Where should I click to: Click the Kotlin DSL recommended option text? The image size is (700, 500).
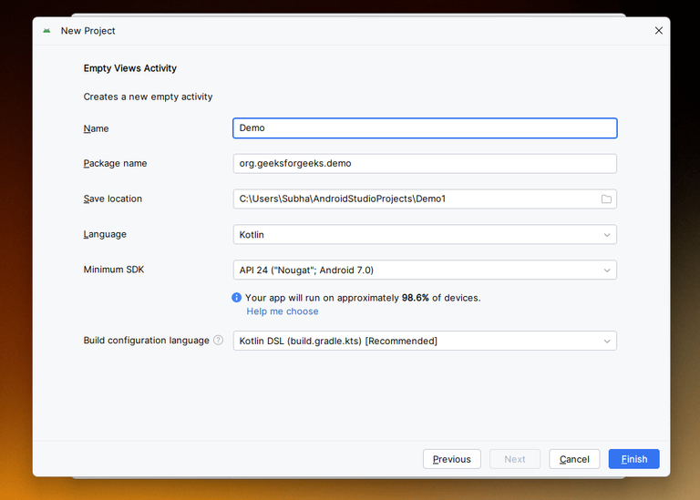338,342
